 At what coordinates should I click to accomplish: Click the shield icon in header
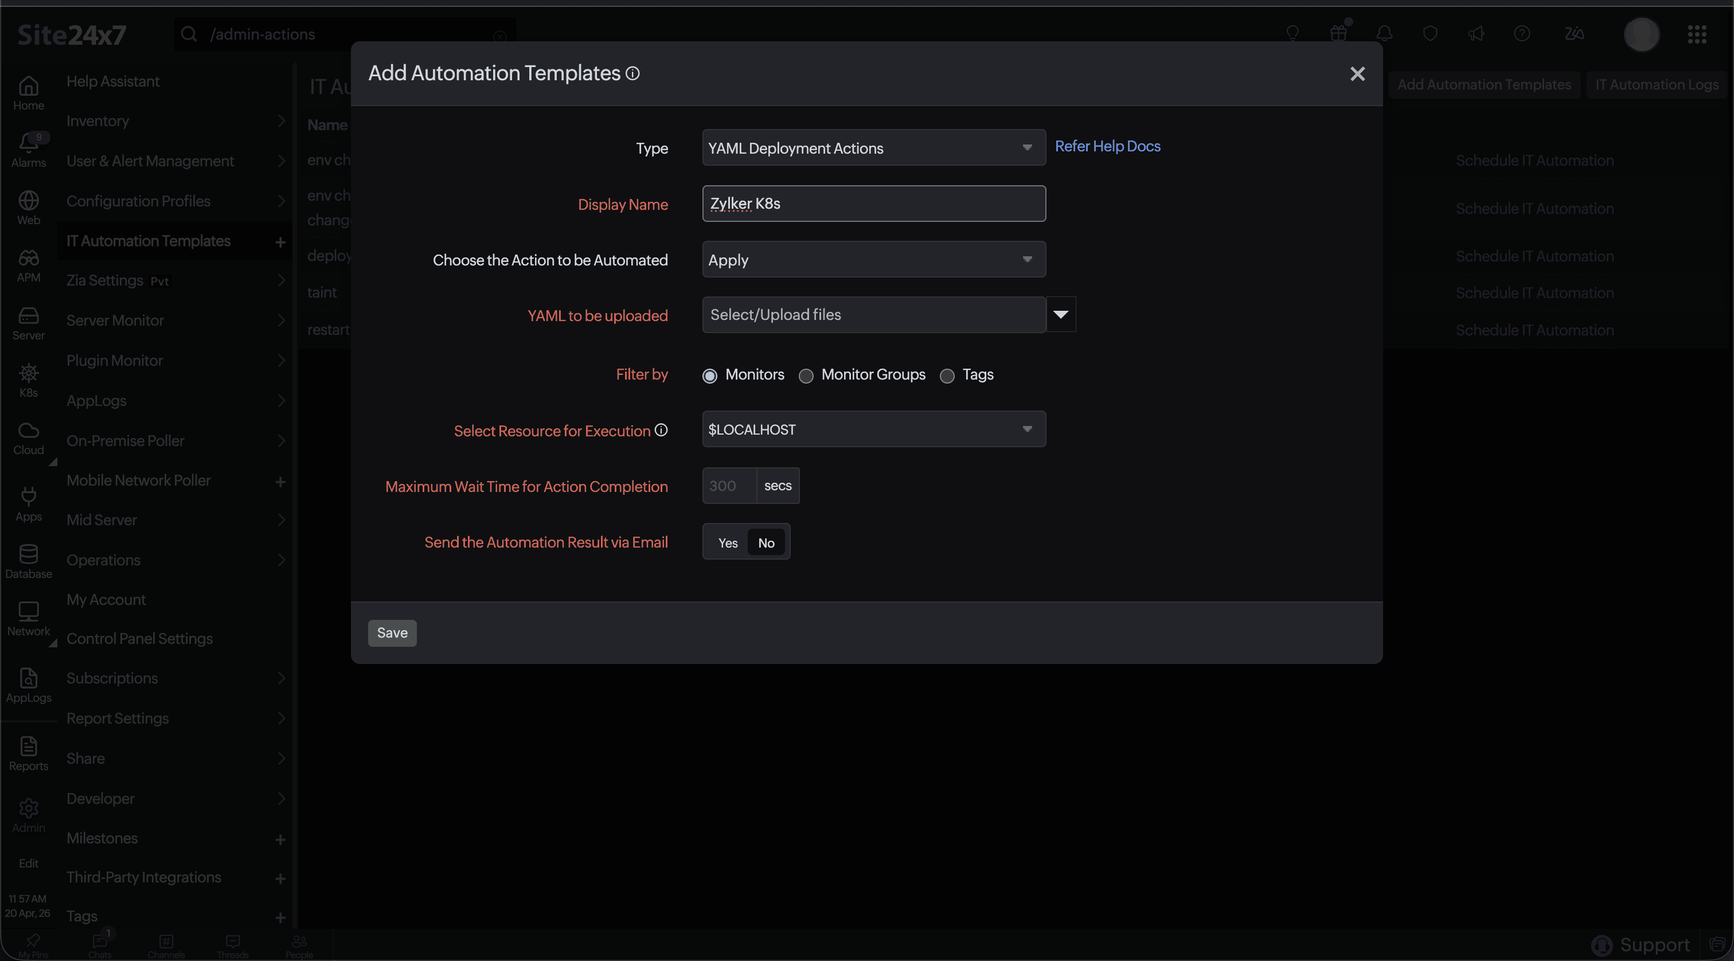pos(1431,33)
